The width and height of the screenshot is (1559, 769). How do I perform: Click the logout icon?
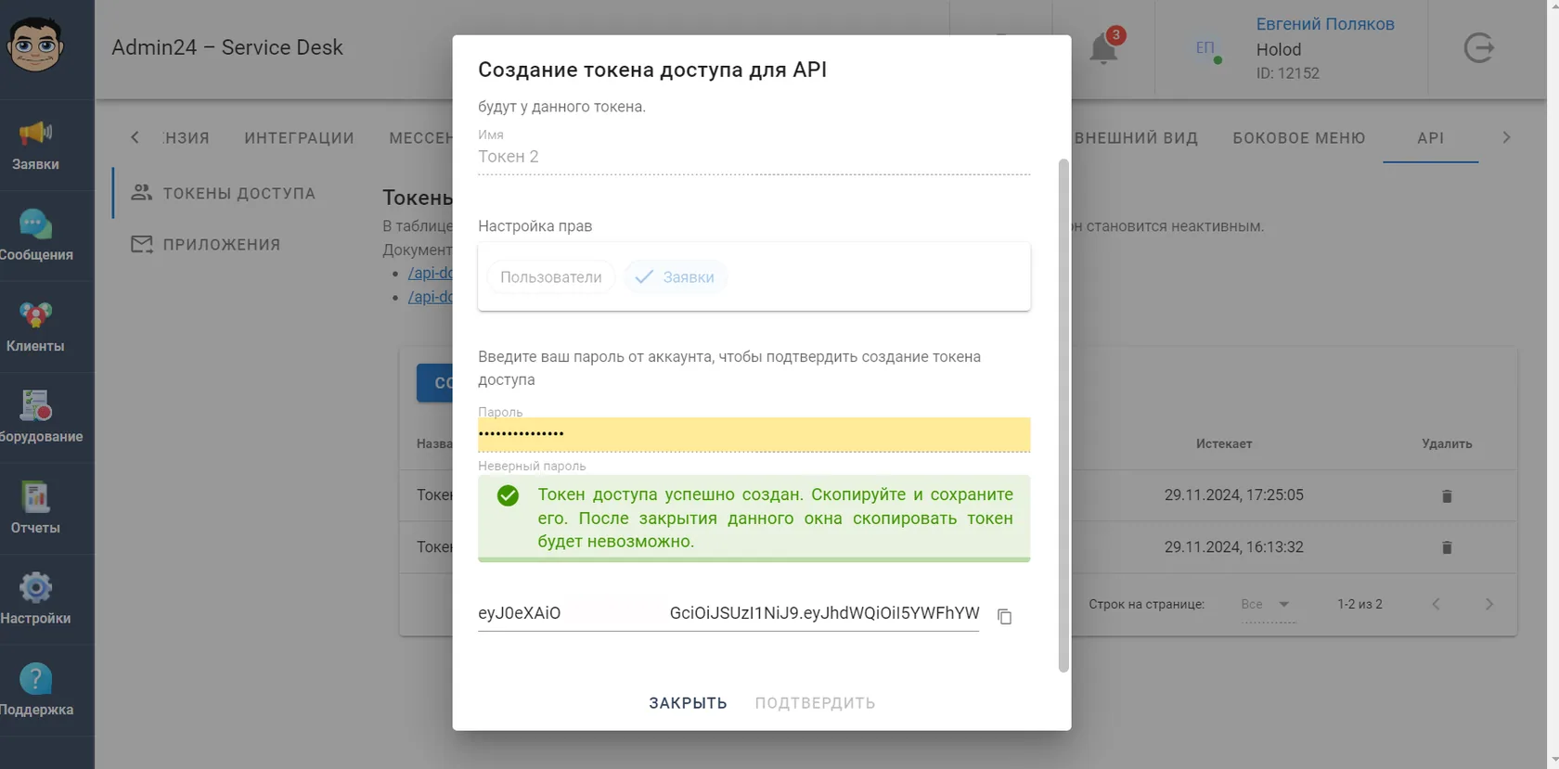click(1478, 47)
